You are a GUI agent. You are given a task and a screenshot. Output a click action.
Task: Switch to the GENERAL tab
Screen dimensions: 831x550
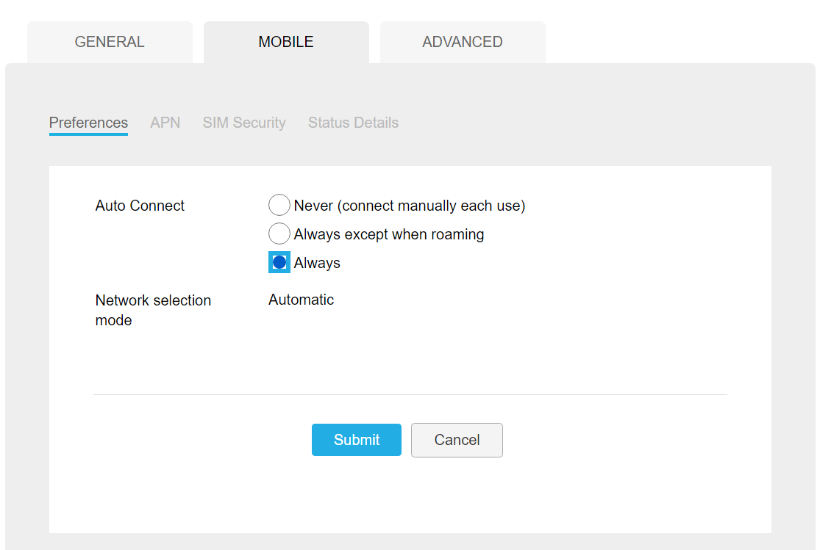point(110,42)
